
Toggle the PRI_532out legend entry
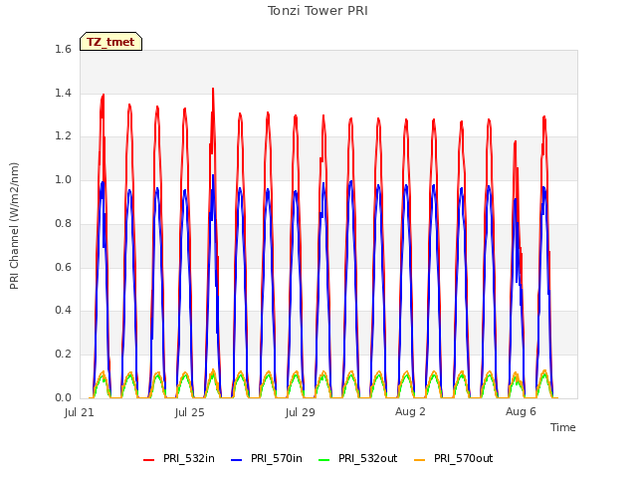coord(358,458)
